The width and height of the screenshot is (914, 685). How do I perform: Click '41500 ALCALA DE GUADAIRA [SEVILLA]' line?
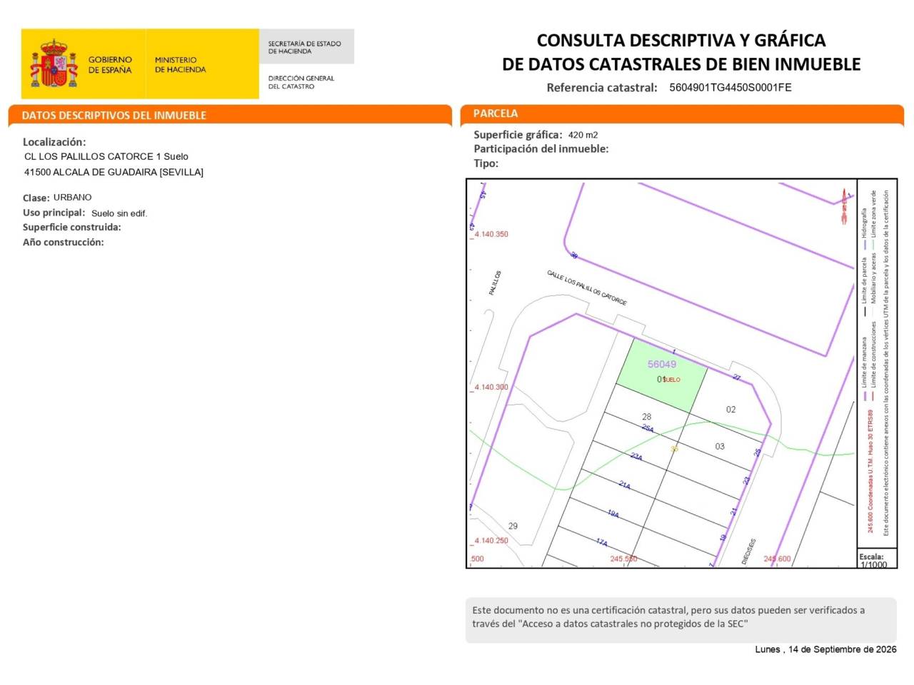pyautogui.click(x=114, y=172)
